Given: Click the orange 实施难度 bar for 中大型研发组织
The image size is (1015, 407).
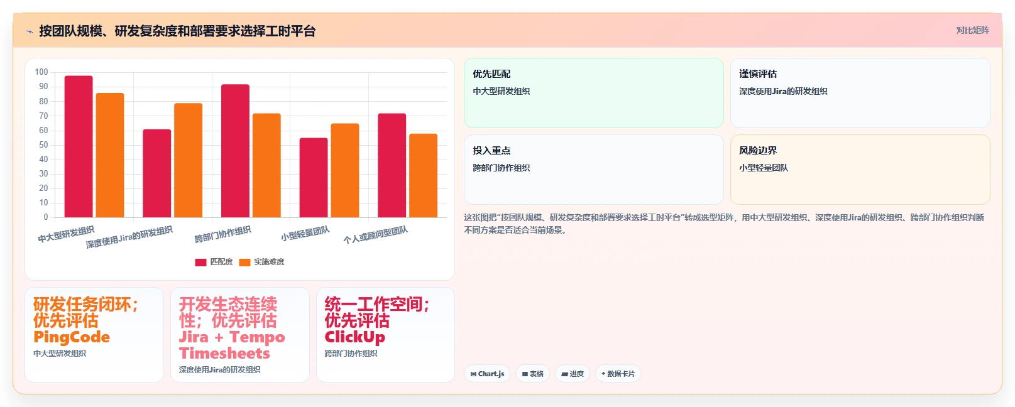Looking at the screenshot, I should [110, 155].
